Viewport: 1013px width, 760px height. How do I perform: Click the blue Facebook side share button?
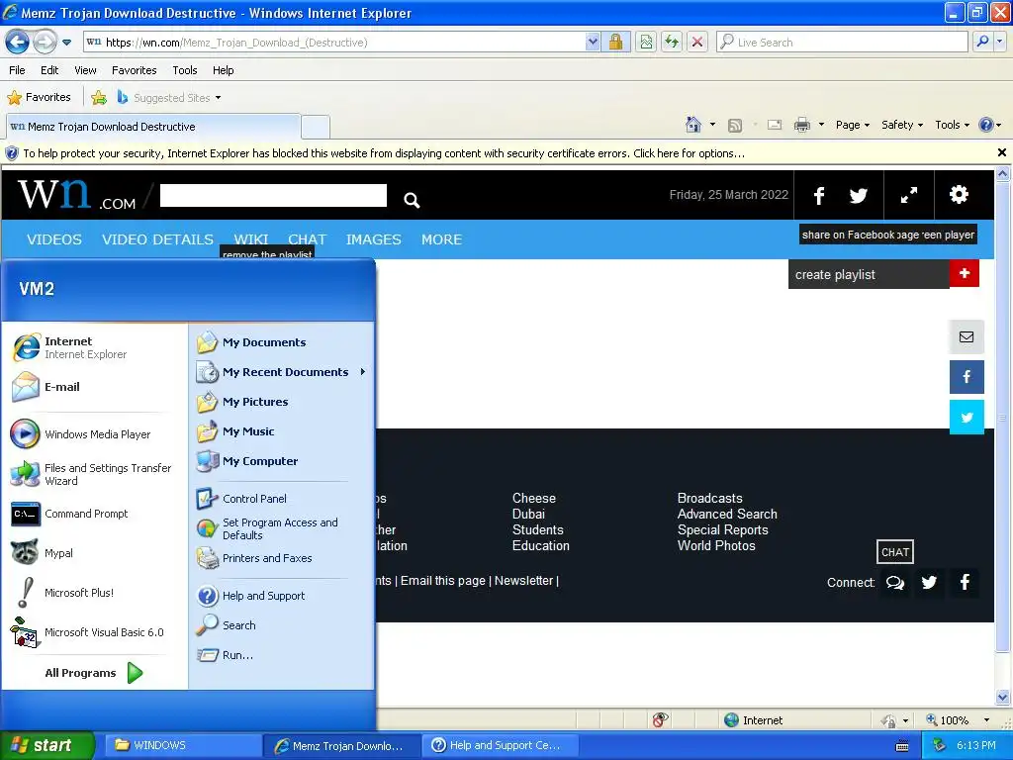(966, 377)
